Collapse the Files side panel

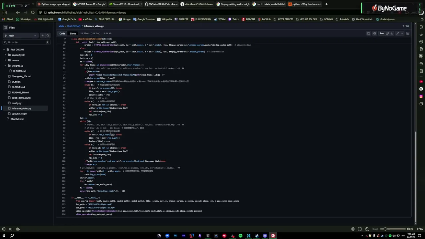(x=5, y=28)
